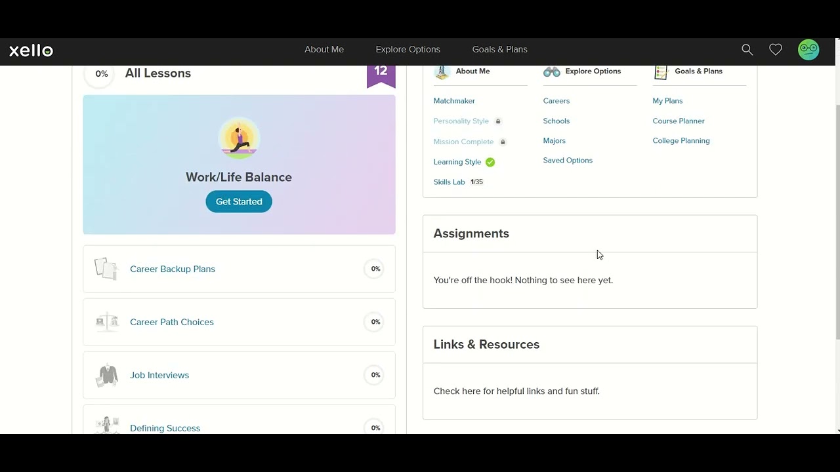
Task: Open the Goals & Plans top menu
Action: click(x=500, y=49)
